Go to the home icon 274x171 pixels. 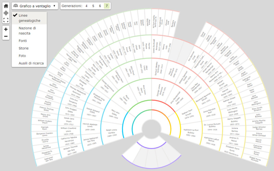point(6,6)
